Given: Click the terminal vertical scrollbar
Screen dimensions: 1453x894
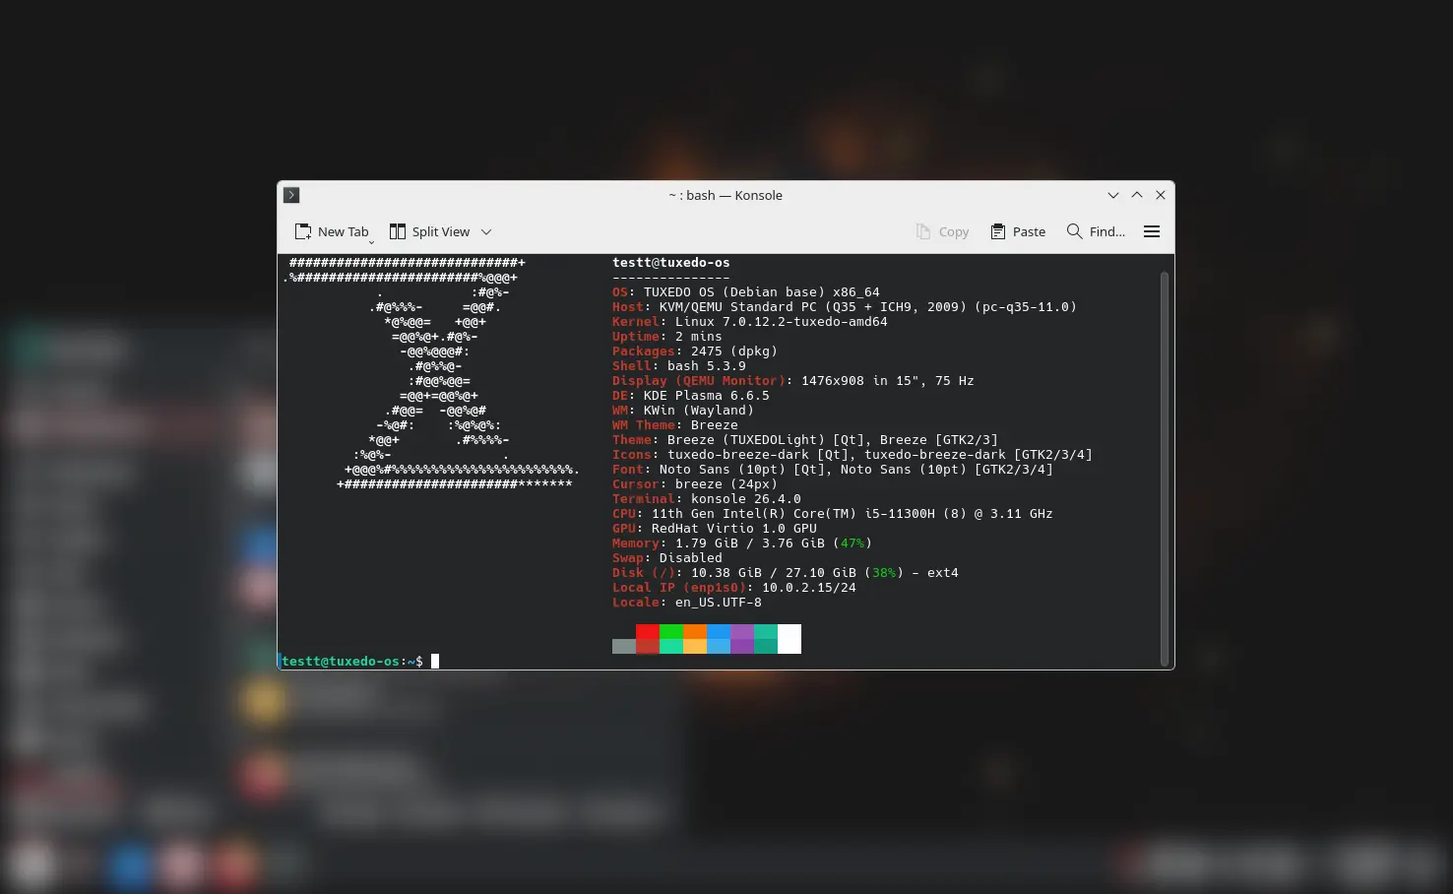Looking at the screenshot, I should click(1165, 468).
